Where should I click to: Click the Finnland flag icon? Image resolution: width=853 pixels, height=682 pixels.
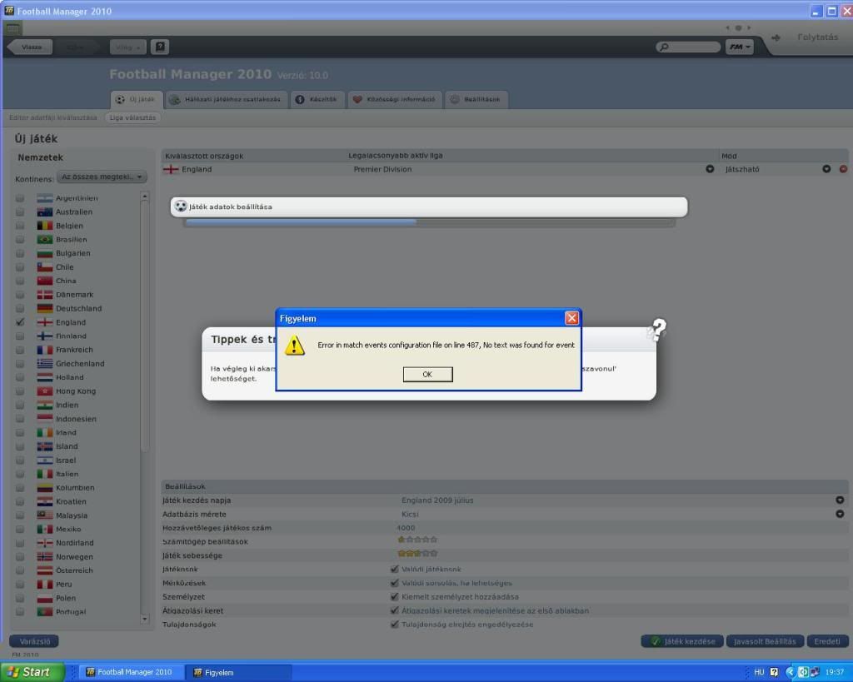[45, 336]
